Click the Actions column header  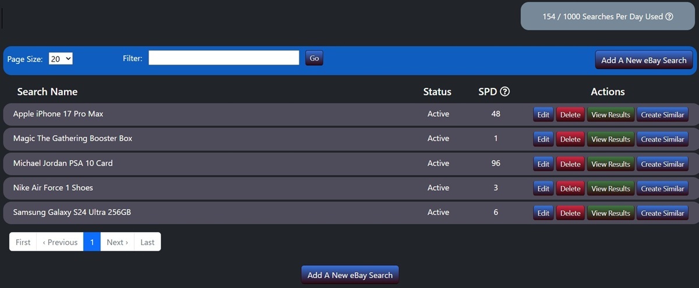608,91
